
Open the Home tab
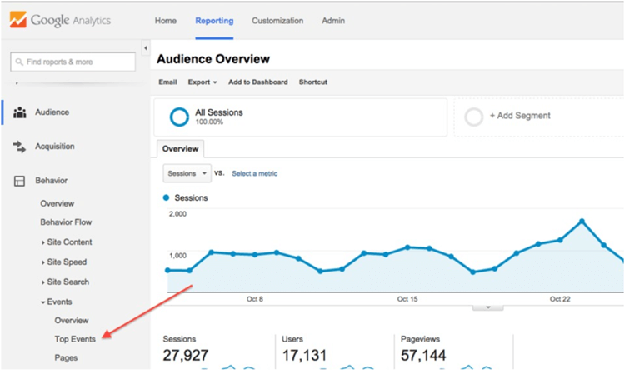166,21
